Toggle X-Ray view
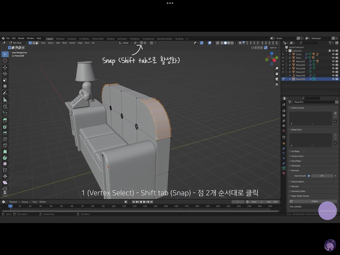The height and width of the screenshot is (255, 340). coord(218,43)
